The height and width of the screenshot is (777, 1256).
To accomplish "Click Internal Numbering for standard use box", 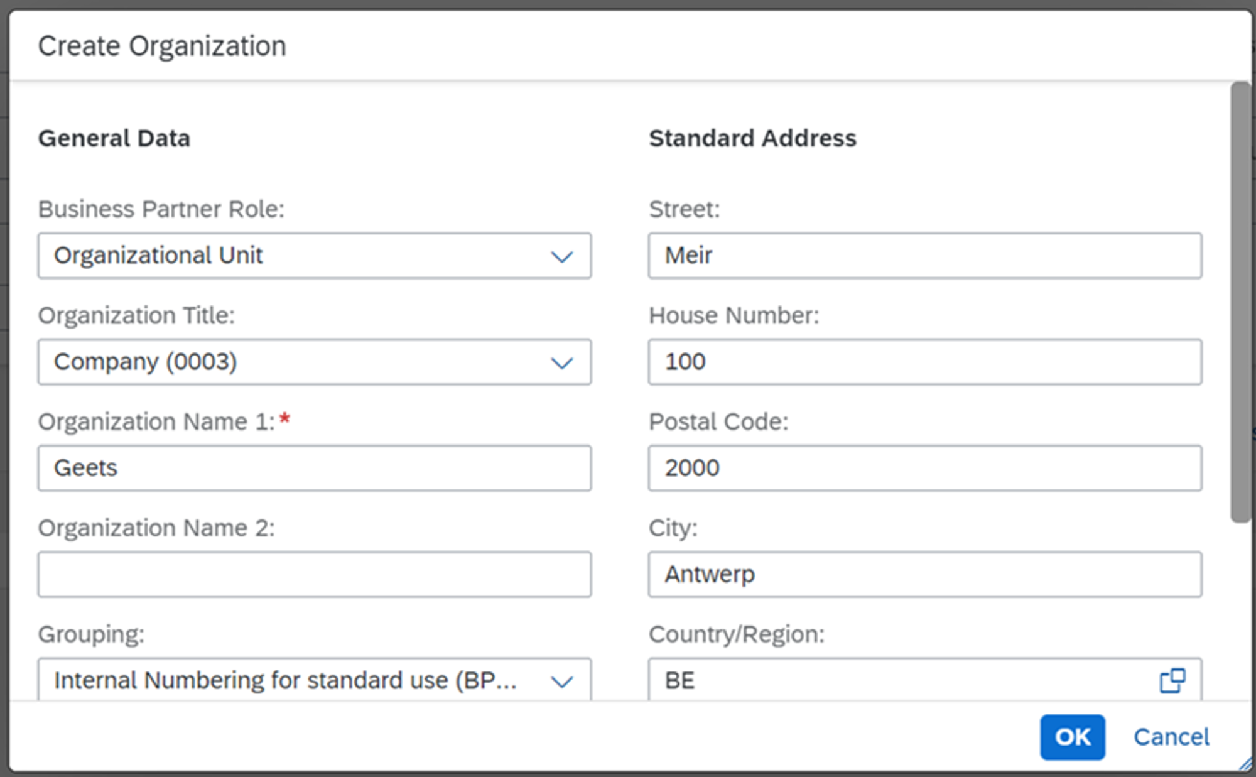I will [x=286, y=680].
